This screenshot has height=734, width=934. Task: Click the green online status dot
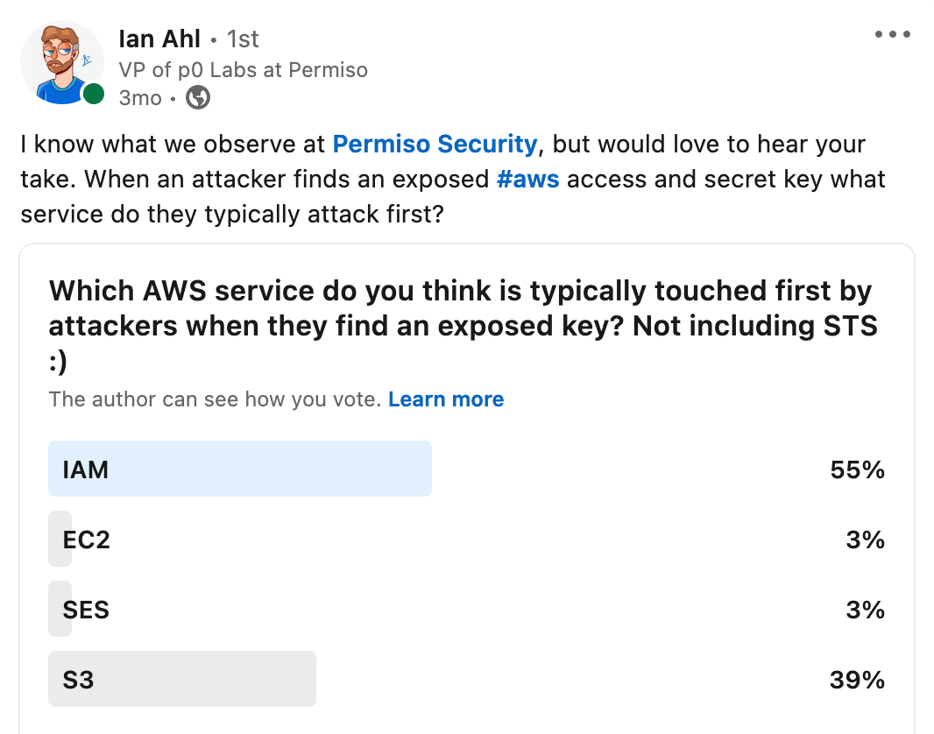[x=94, y=94]
